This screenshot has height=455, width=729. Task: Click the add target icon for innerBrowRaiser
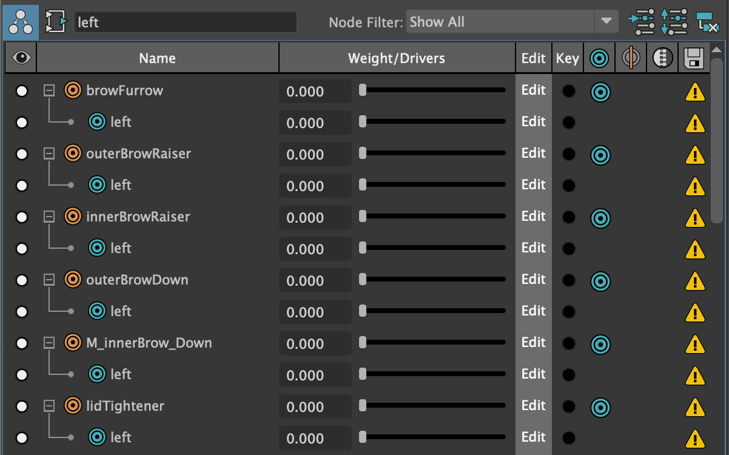tap(600, 218)
